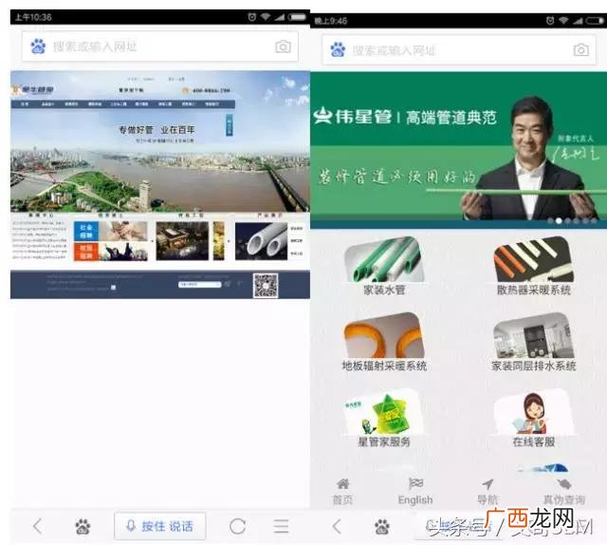This screenshot has height=545, width=607.
Task: Click orange recruitment tile on left site
Action: (x=86, y=252)
